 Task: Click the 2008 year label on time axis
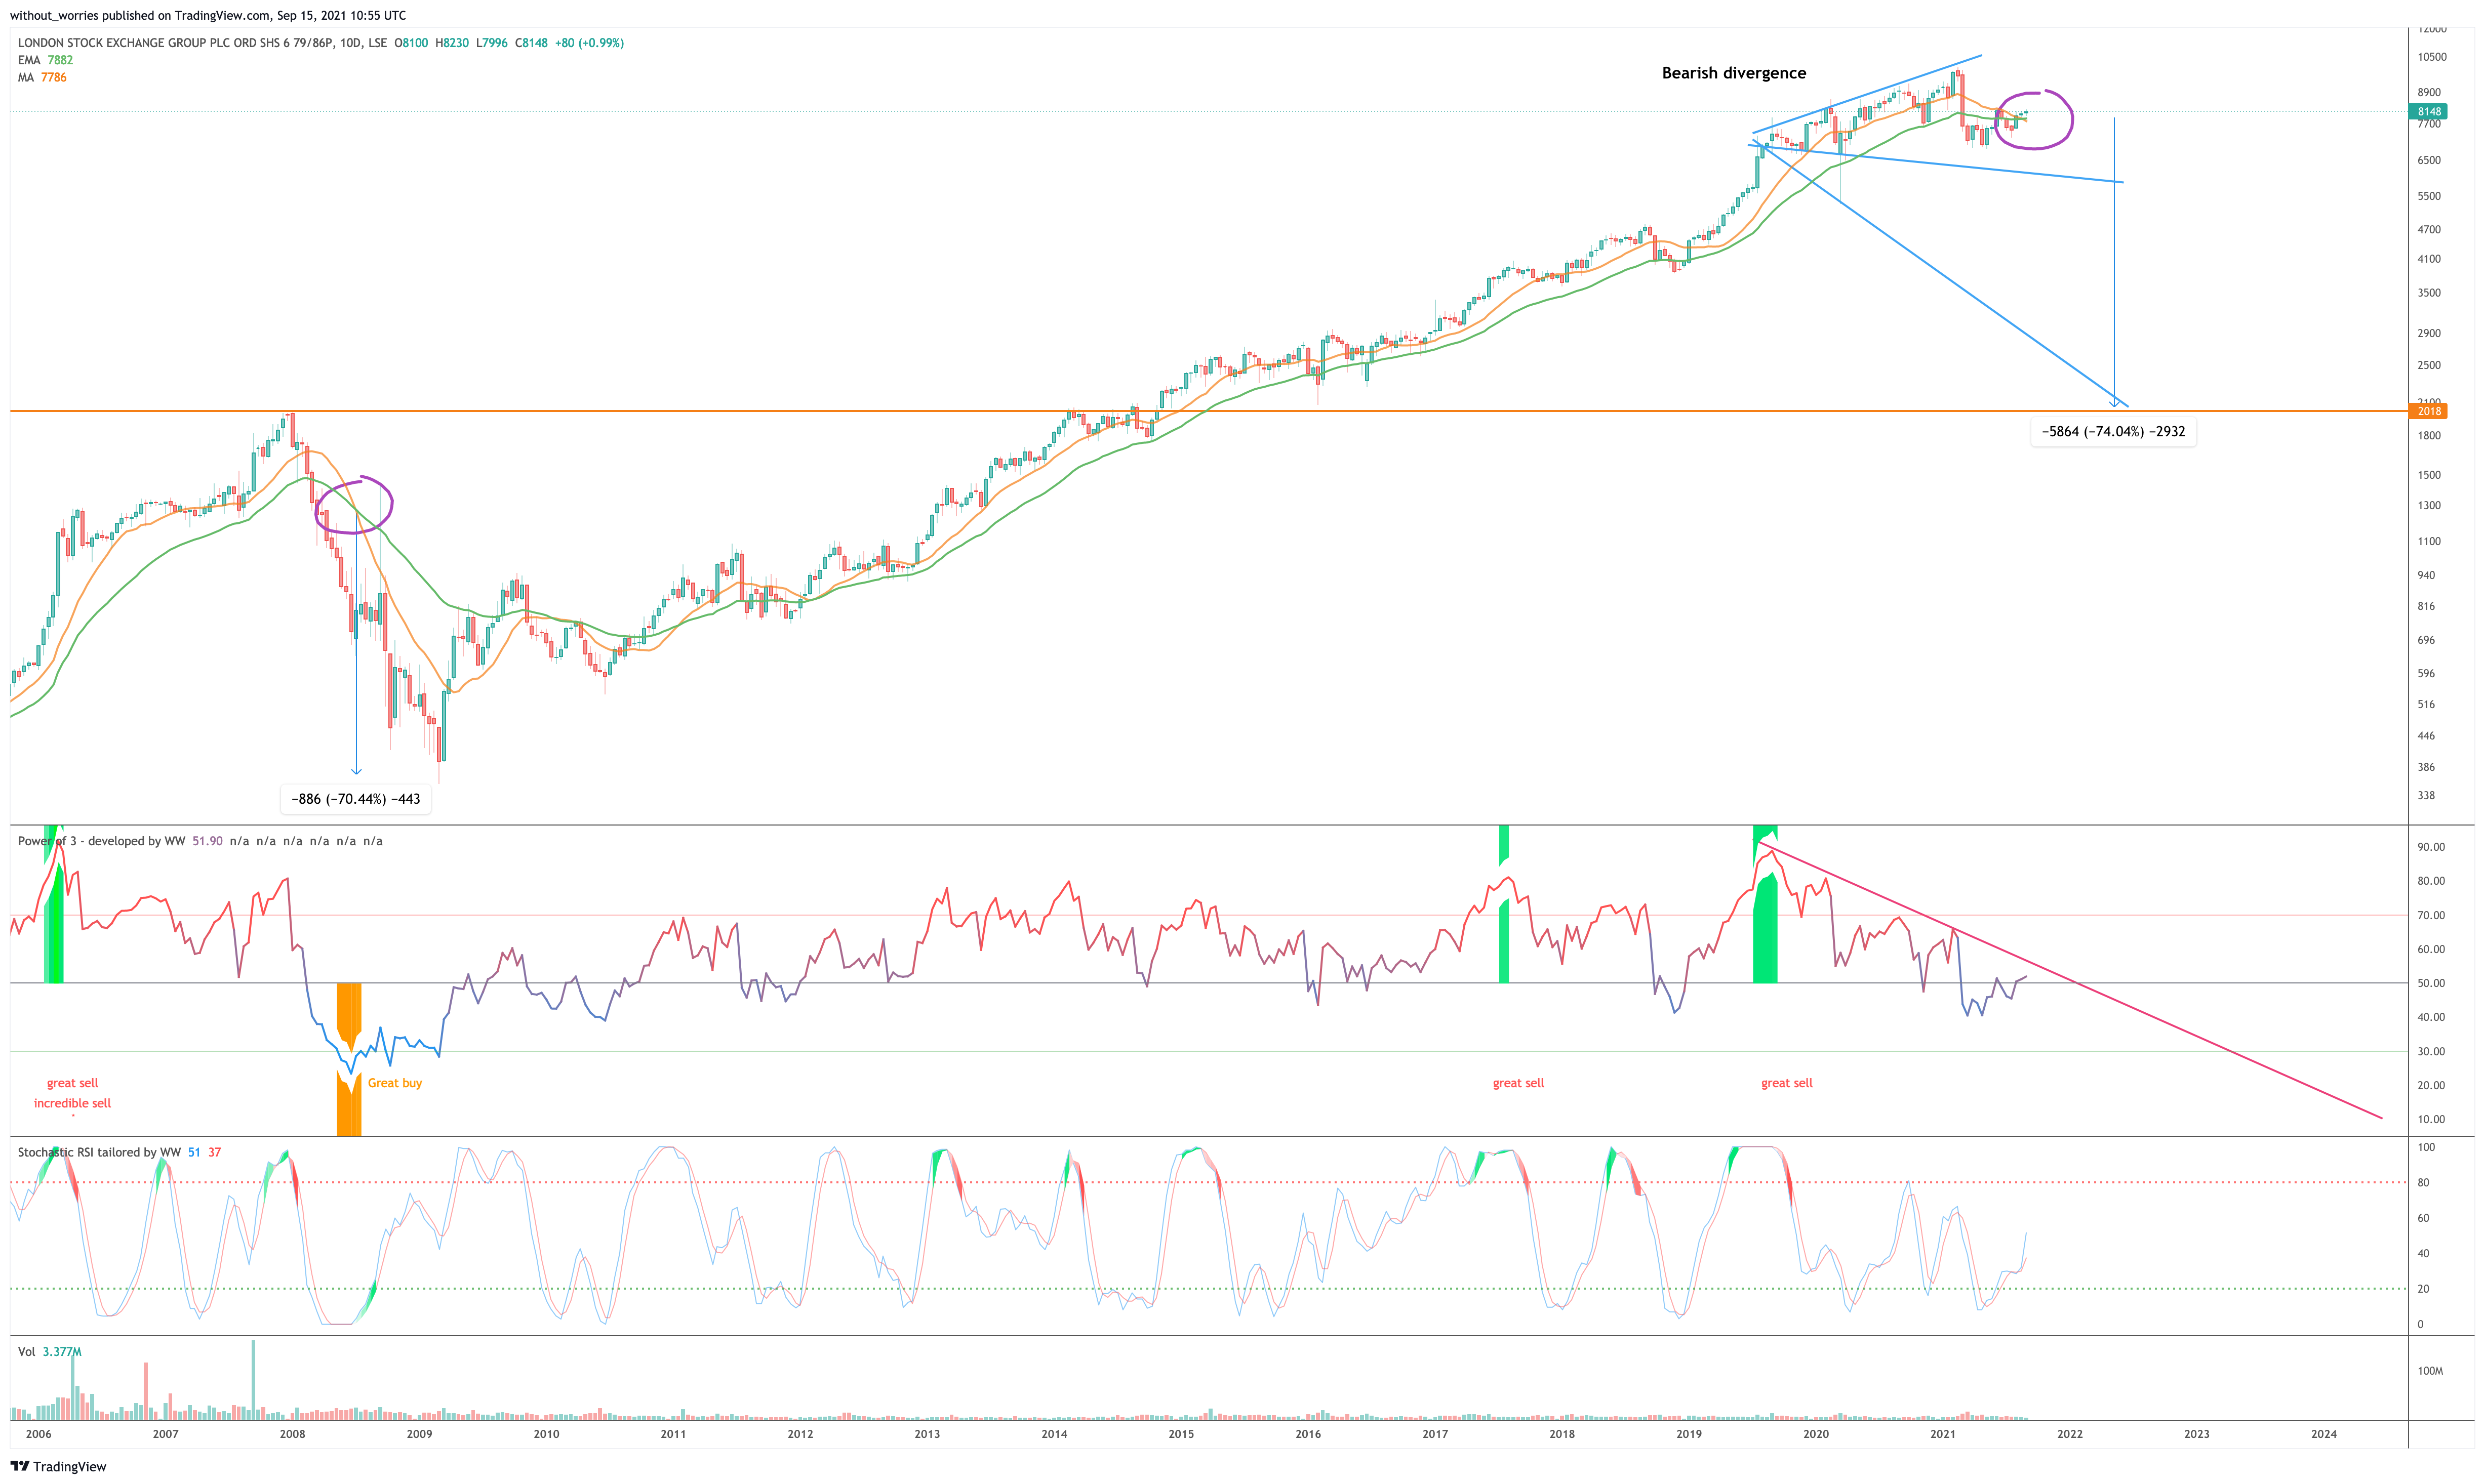[x=292, y=1433]
